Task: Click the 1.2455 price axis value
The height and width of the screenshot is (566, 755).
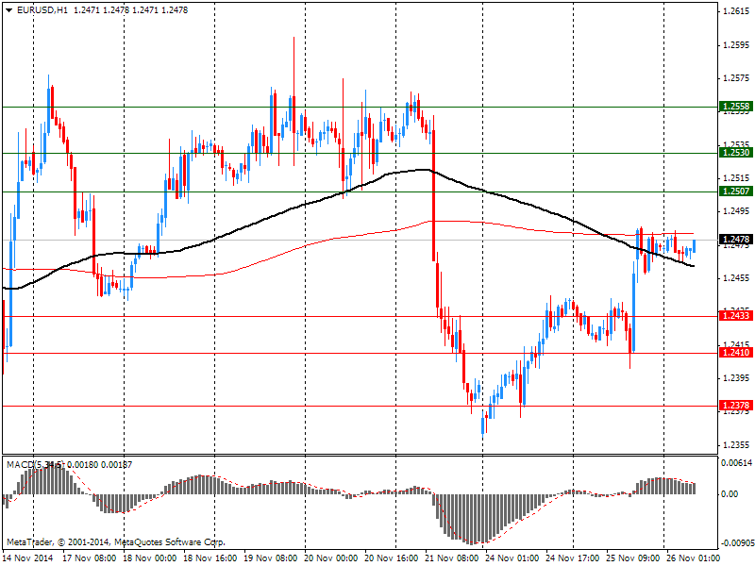Action: tap(736, 278)
